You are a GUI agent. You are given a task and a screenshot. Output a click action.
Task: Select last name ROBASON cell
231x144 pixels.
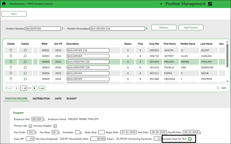pyautogui.click(x=208, y=68)
